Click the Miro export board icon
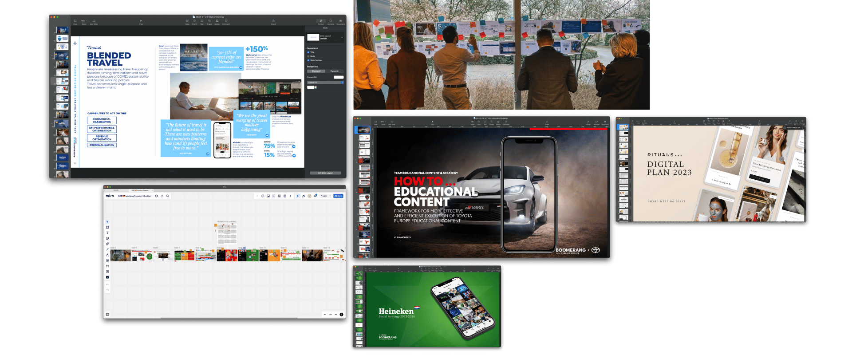This screenshot has width=852, height=355. (162, 196)
